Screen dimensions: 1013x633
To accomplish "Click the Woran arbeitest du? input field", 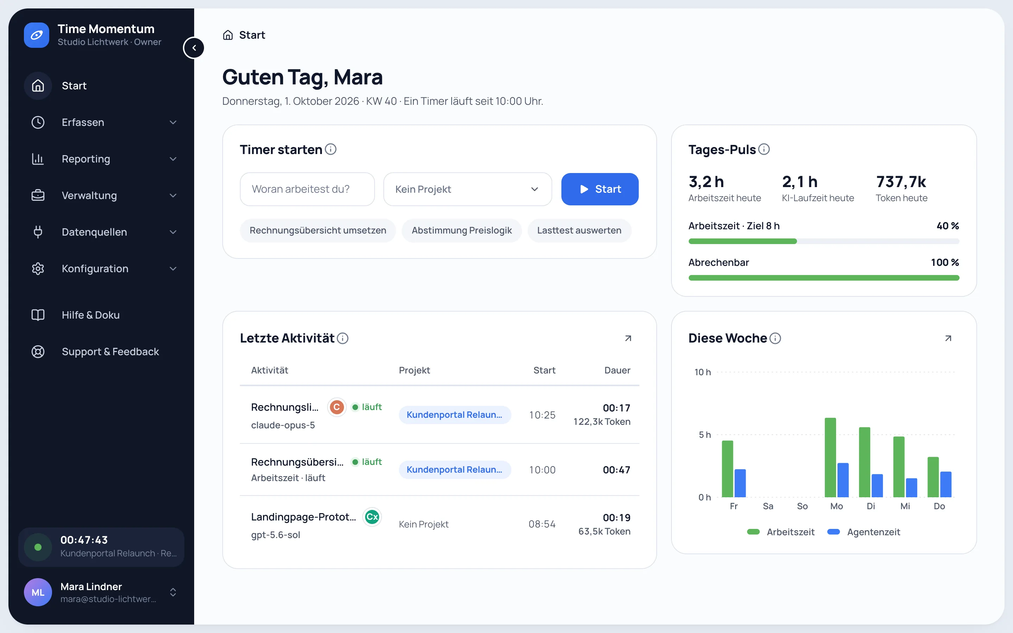I will 307,189.
